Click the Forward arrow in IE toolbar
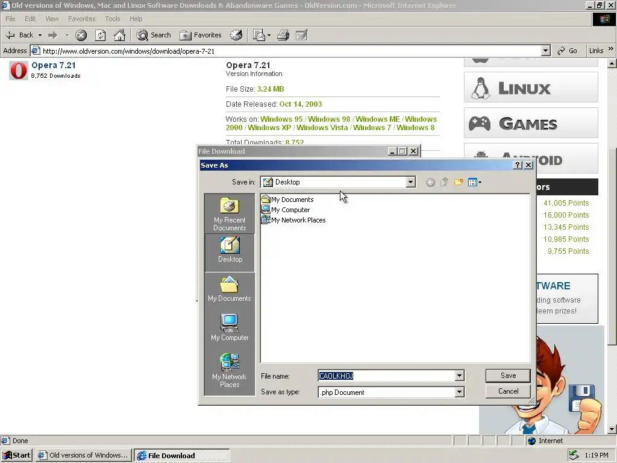Image resolution: width=617 pixels, height=463 pixels. coord(53,35)
